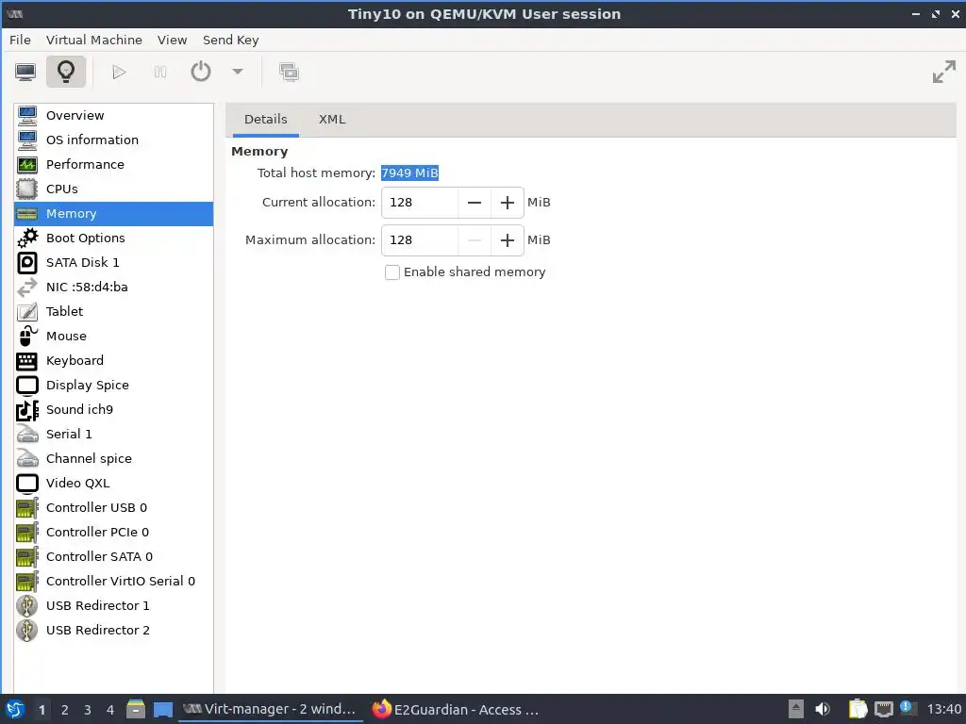Select Keyboard device entry

point(113,361)
